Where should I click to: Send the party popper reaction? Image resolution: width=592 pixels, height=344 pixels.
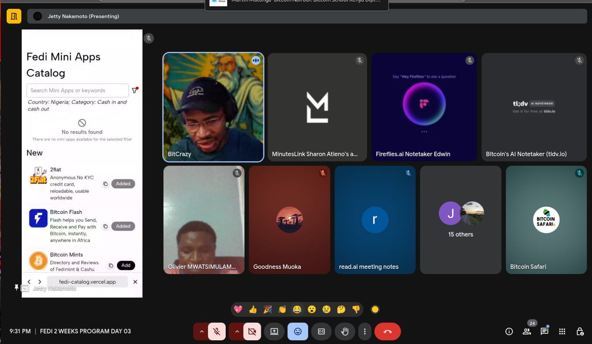click(x=268, y=309)
